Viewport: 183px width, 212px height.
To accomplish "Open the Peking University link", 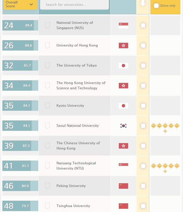I will [x=71, y=186].
